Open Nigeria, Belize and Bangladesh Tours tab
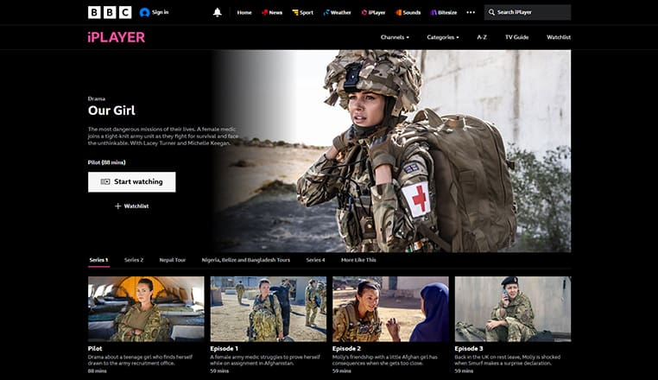The width and height of the screenshot is (658, 380). pos(246,260)
